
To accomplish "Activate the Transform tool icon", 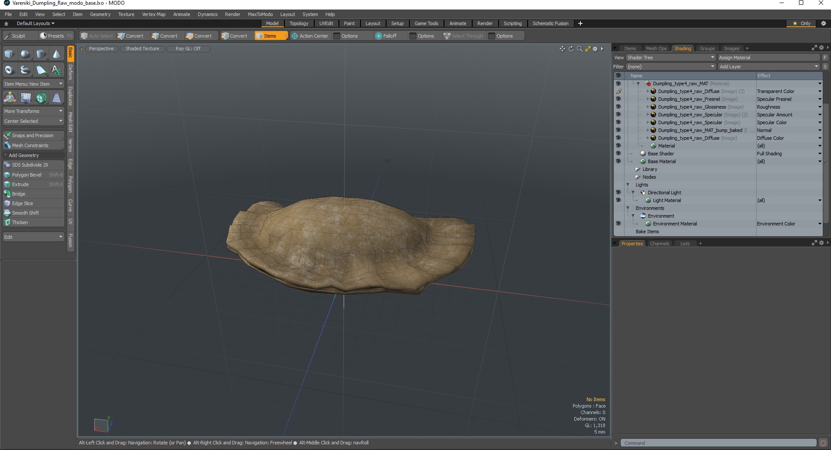I will point(10,98).
